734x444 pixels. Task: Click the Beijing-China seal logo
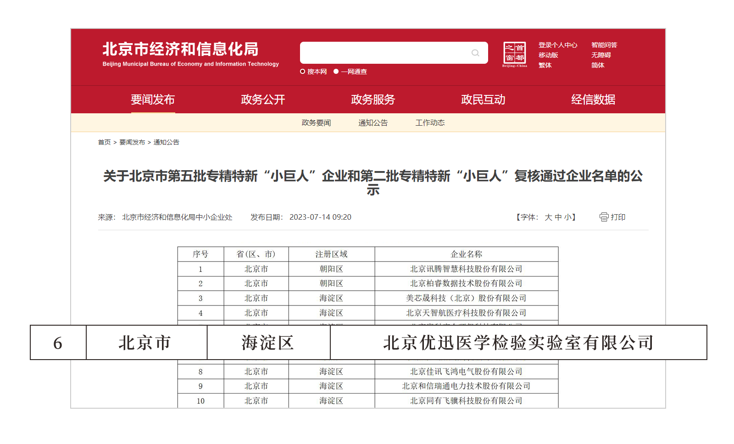[515, 54]
